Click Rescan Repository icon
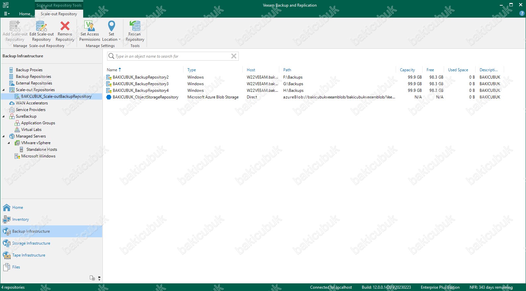This screenshot has height=291, width=526. pyautogui.click(x=135, y=26)
